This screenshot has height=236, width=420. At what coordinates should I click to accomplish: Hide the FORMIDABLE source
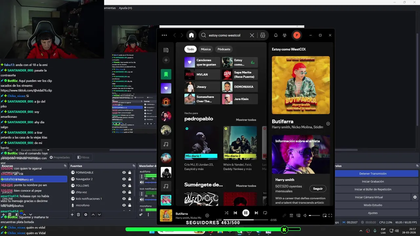coord(124,172)
